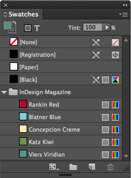Select the [Paper] swatch

[61, 67]
